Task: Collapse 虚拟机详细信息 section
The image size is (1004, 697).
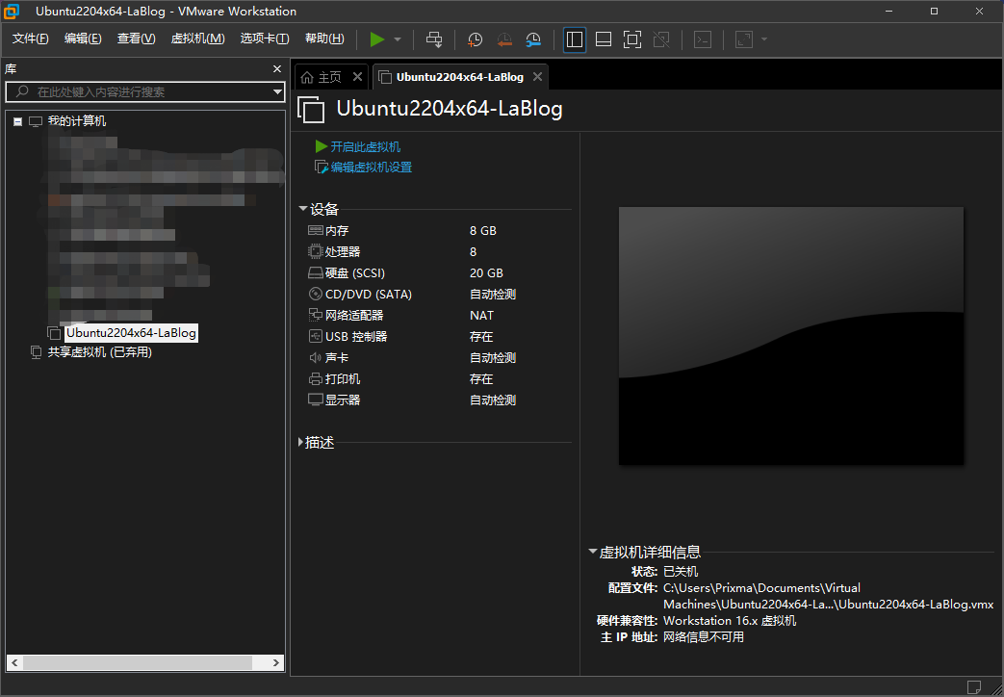Action: [x=592, y=551]
